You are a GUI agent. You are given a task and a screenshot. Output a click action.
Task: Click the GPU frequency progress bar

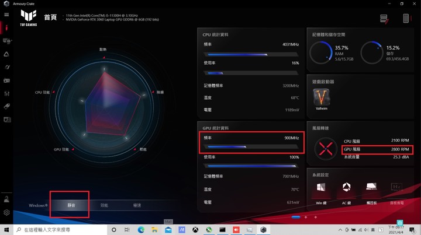pyautogui.click(x=251, y=147)
